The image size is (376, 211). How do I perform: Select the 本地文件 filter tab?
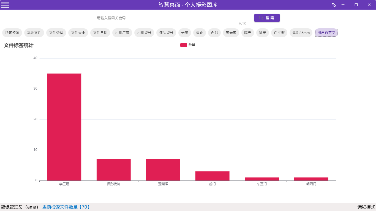[x=34, y=33]
